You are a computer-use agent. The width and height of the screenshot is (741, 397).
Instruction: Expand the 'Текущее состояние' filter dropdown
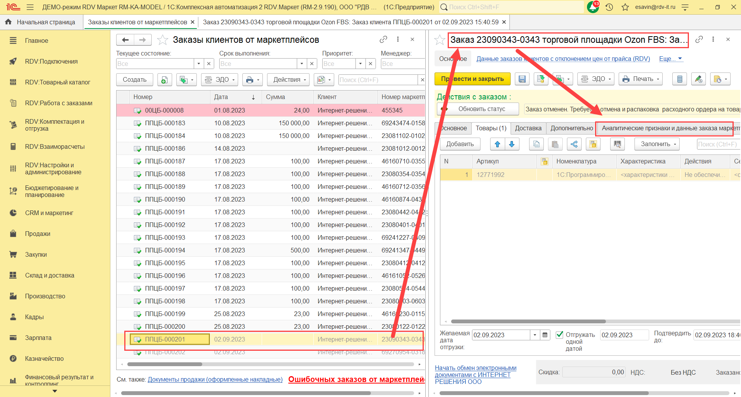[x=199, y=64]
